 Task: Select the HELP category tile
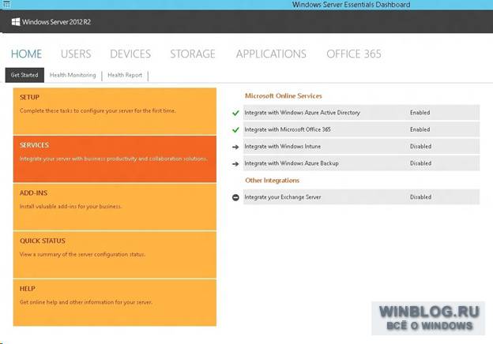(x=115, y=303)
